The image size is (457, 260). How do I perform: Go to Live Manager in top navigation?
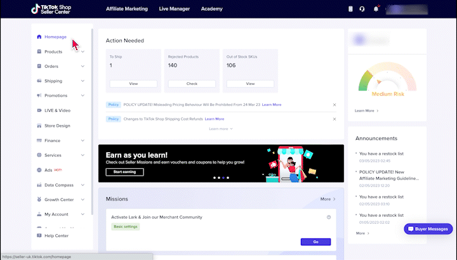tap(174, 9)
